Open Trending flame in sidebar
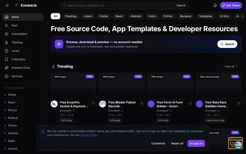 (x=6, y=42)
